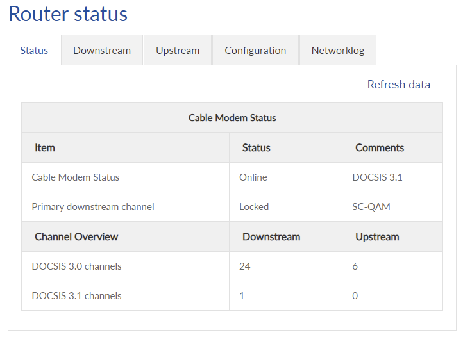The height and width of the screenshot is (344, 472).
Task: Click the Upstream column header in table
Action: (377, 236)
